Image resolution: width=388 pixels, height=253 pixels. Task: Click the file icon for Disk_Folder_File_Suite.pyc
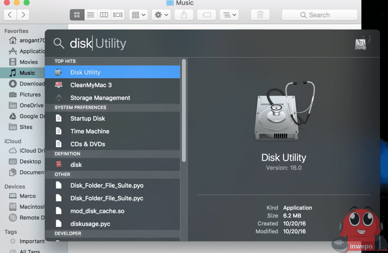point(59,198)
